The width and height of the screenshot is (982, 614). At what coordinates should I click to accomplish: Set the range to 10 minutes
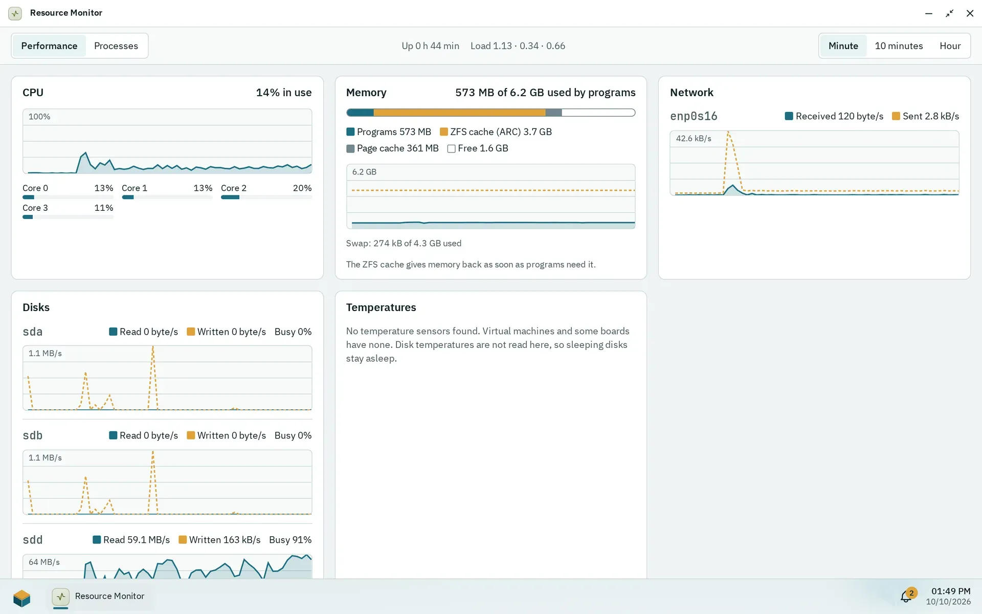tap(899, 46)
